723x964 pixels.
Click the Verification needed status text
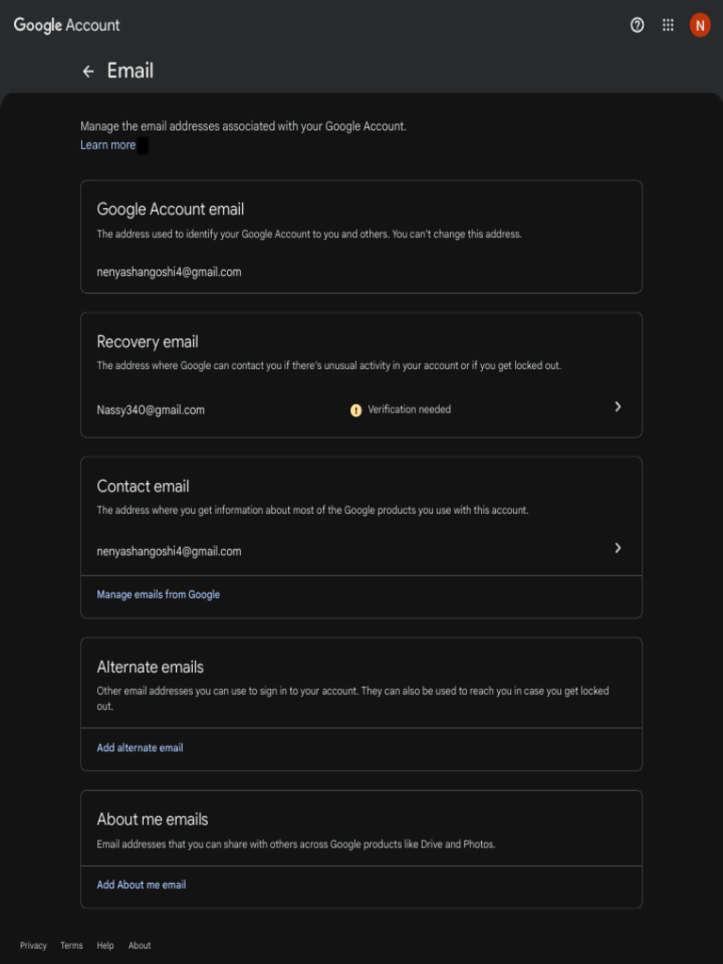(409, 410)
